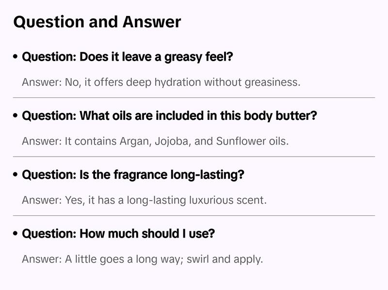Click the answer about deep hydration without greasiness

161,82
